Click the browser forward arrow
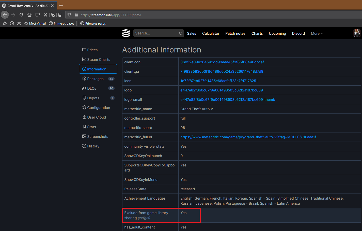362x231 pixels. pyautogui.click(x=13, y=15)
